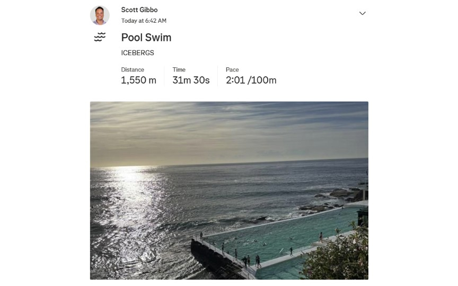Open the Scott Gibbo profile name link
This screenshot has width=458, height=286.
pyautogui.click(x=139, y=10)
